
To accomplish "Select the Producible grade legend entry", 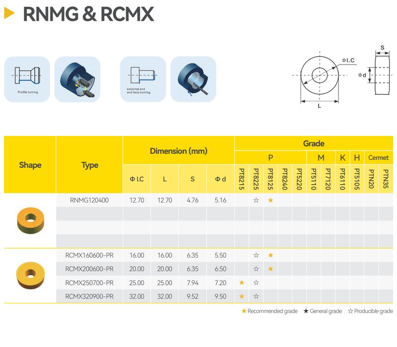I will pos(370,311).
